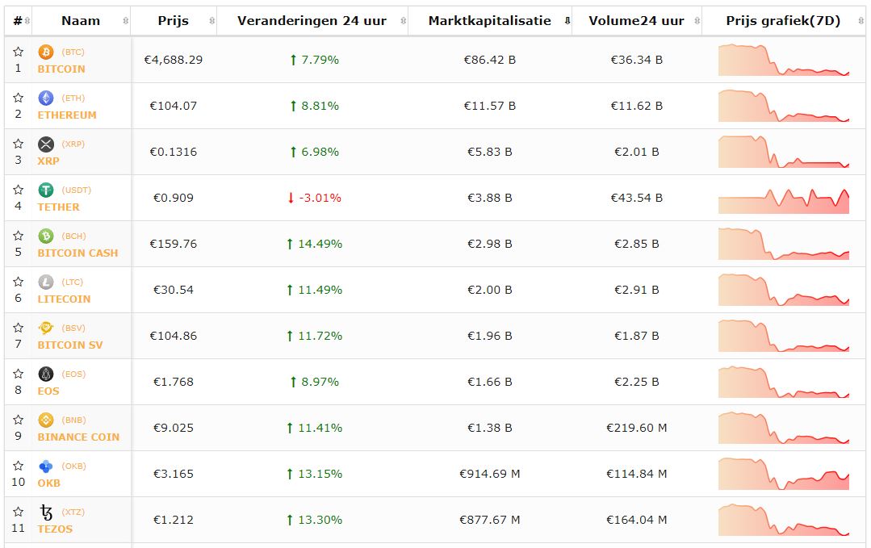
Task: Open the LITECOIN name link
Action: coord(64,299)
